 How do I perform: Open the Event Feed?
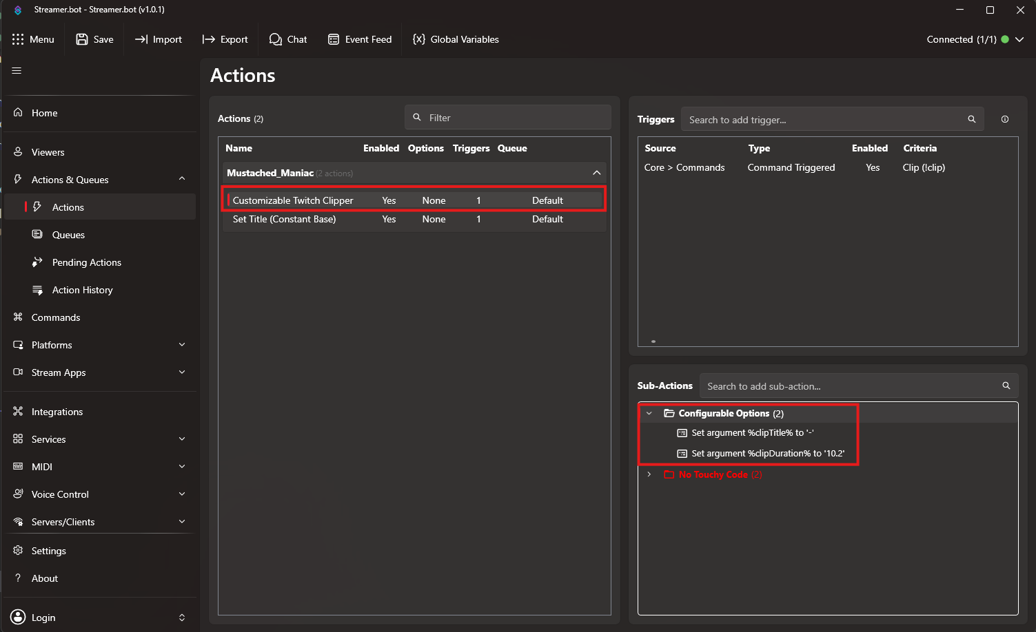360,39
